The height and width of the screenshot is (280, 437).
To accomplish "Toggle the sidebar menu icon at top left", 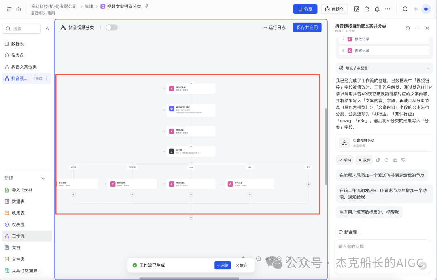I will coord(9,9).
